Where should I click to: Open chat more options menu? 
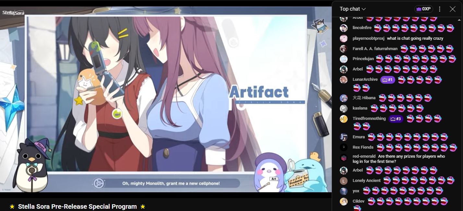pyautogui.click(x=440, y=9)
